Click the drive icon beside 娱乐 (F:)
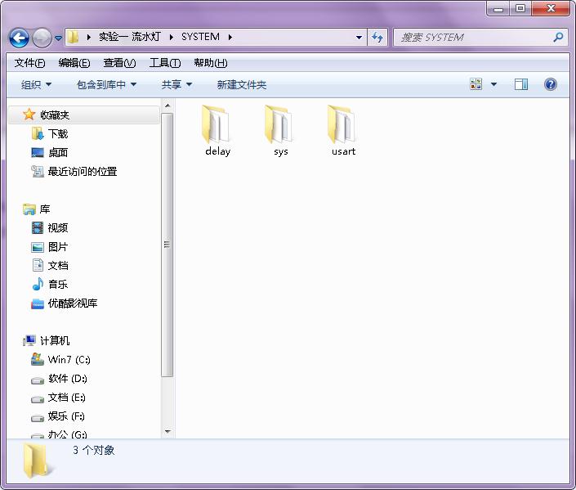Viewport: 576px width, 490px height. [38, 418]
